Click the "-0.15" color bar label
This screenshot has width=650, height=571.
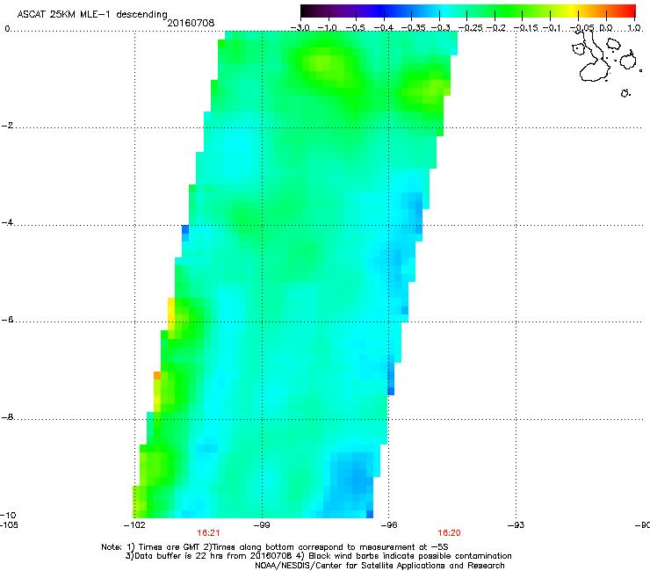click(x=526, y=28)
